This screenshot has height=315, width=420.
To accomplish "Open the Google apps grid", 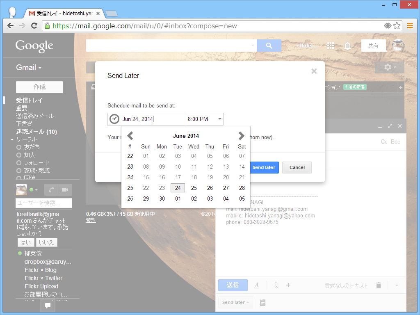I will [331, 46].
